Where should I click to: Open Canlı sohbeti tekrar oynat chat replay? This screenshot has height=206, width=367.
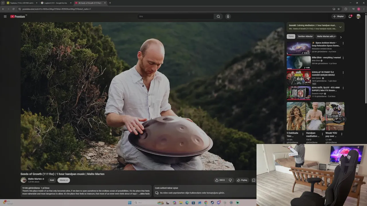click(167, 188)
